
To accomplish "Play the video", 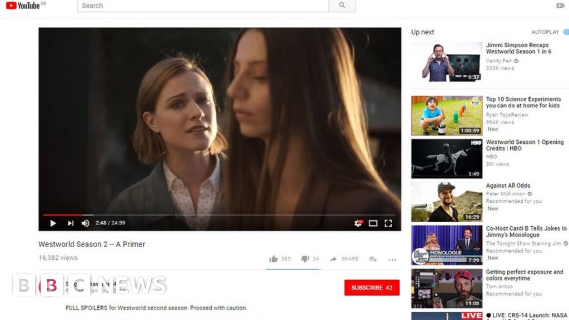I will [53, 223].
